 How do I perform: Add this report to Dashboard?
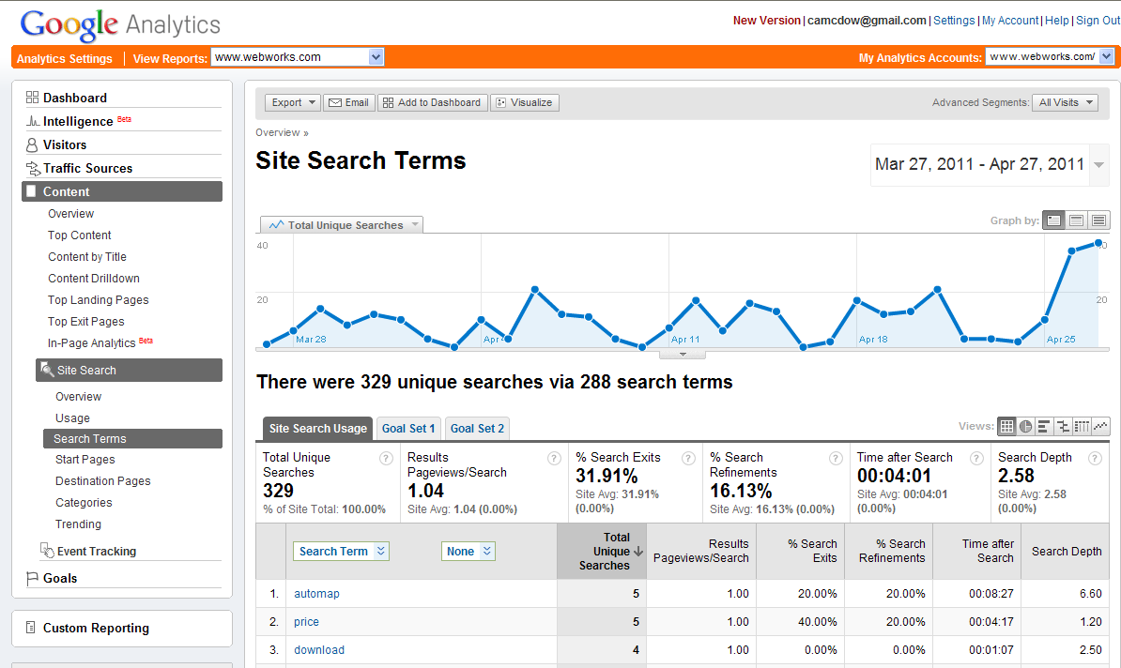click(x=433, y=103)
